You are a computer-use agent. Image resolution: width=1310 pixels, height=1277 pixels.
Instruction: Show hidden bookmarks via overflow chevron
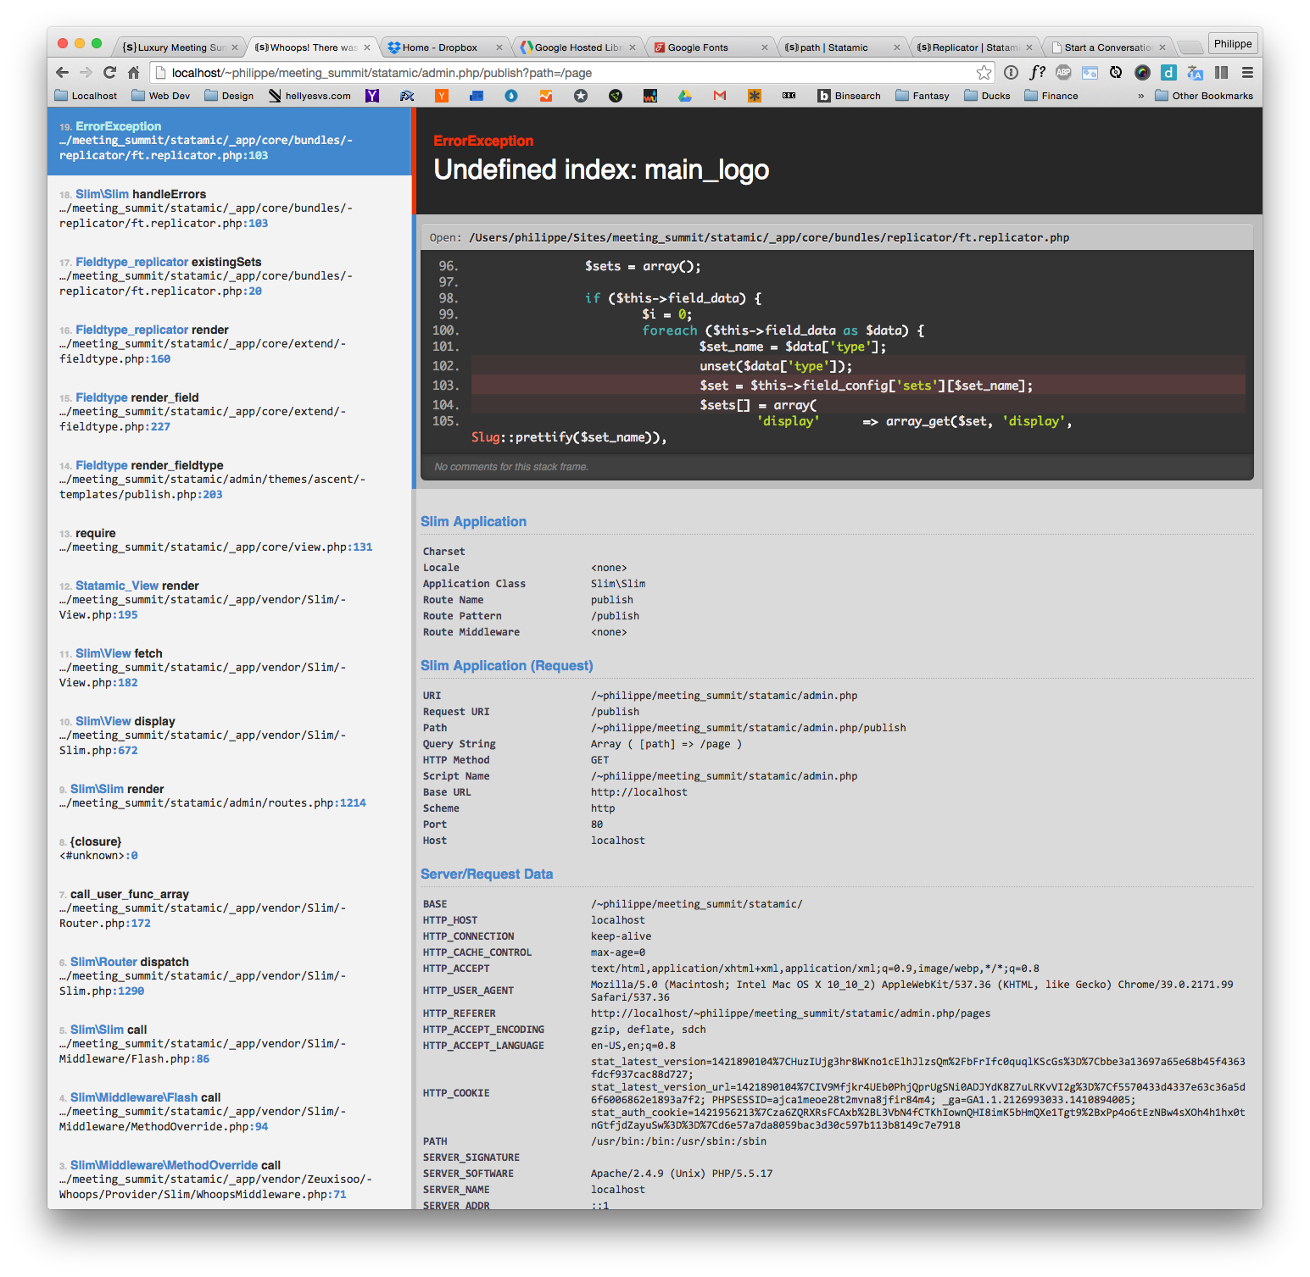pos(1140,96)
